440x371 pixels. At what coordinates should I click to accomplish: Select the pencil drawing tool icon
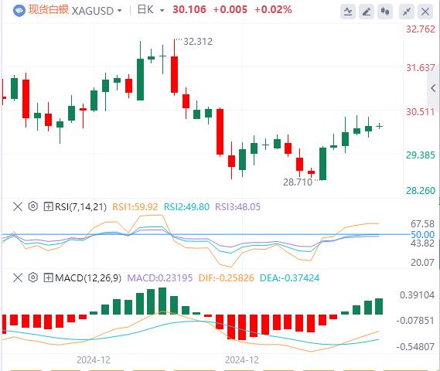coord(367,12)
